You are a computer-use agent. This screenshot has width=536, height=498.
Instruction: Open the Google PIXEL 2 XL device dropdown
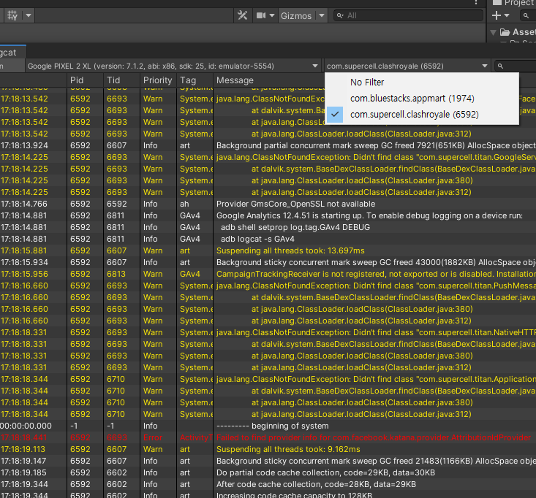click(x=173, y=66)
